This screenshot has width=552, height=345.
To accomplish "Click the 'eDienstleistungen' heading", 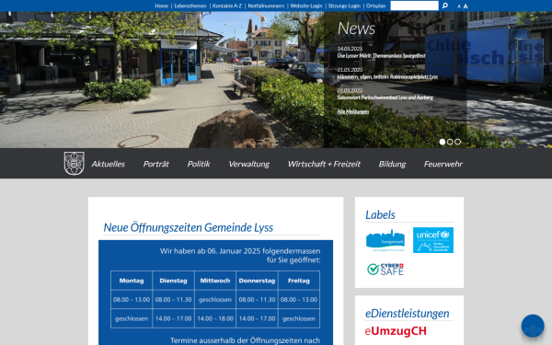I will [x=407, y=314].
